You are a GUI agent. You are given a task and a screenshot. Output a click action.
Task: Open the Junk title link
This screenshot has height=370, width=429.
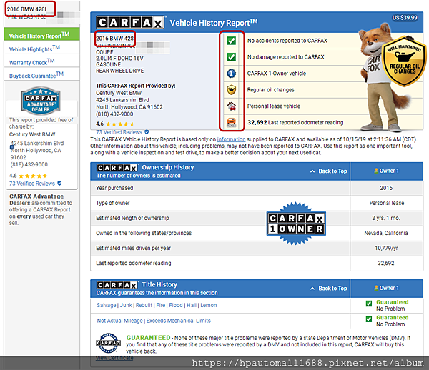pyautogui.click(x=126, y=305)
